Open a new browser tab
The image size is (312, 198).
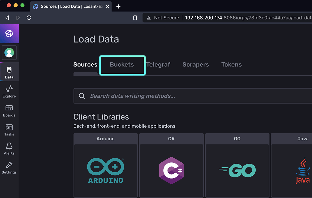pyautogui.click(x=118, y=6)
